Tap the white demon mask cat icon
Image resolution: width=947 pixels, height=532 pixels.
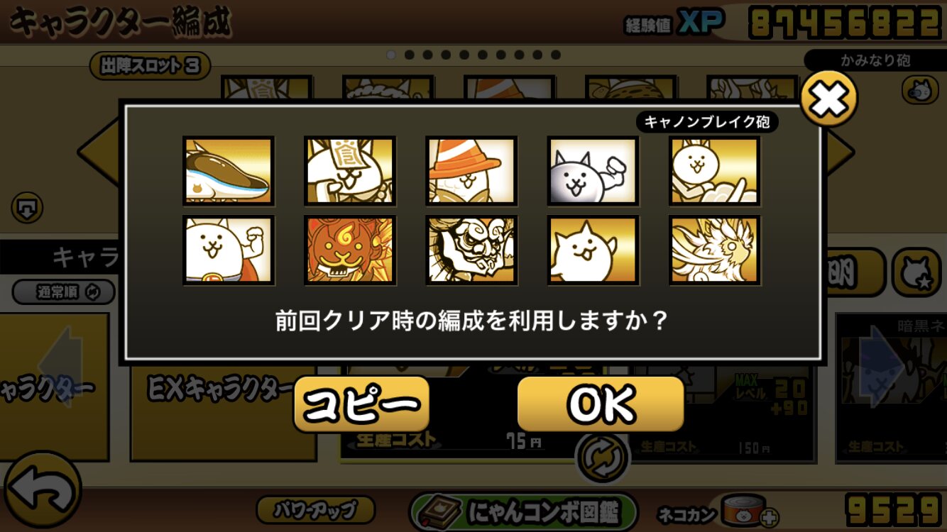(x=471, y=250)
